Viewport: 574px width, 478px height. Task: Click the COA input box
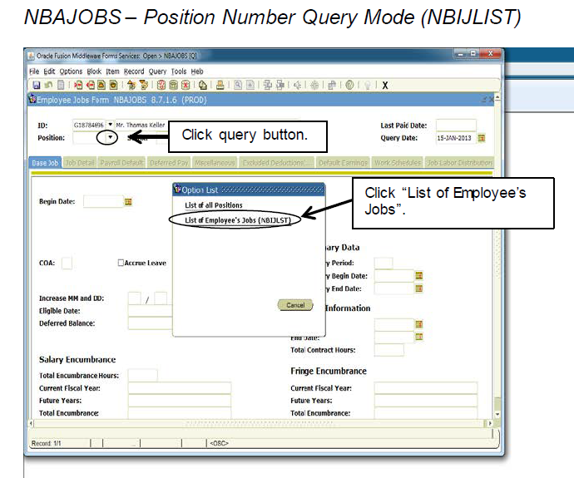pyautogui.click(x=67, y=263)
